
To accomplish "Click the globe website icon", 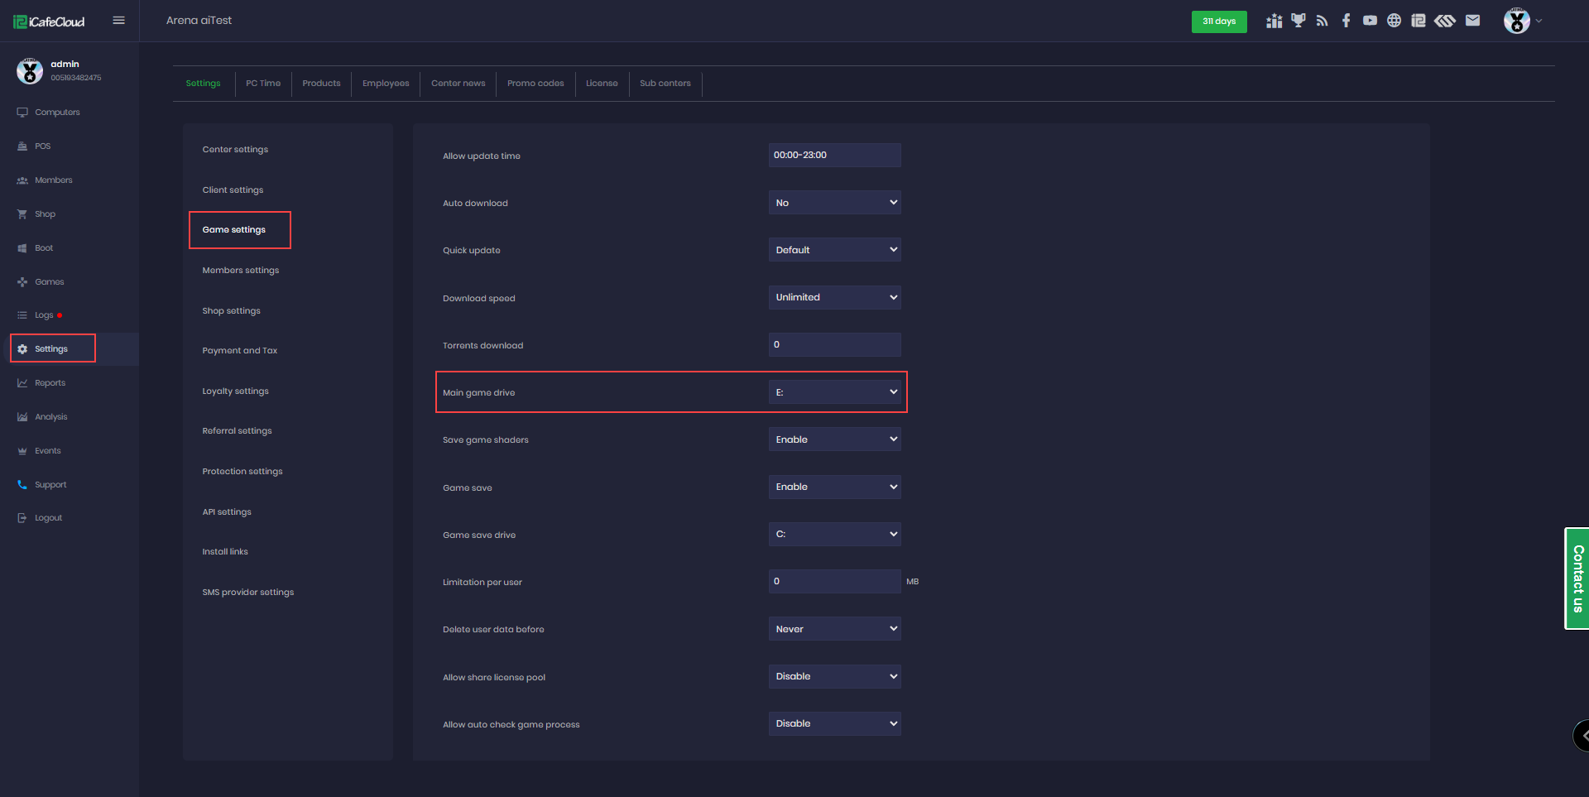I will tap(1394, 21).
